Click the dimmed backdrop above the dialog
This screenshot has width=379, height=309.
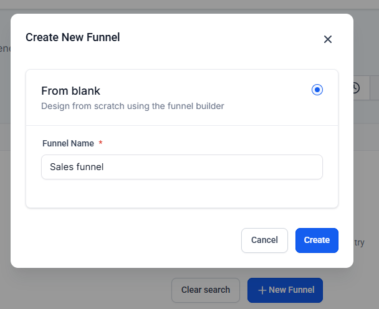pos(187,6)
